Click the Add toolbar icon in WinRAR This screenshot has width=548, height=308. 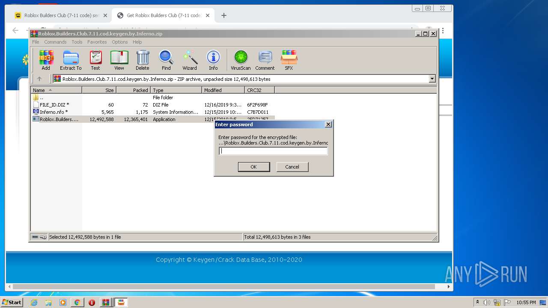coord(46,60)
